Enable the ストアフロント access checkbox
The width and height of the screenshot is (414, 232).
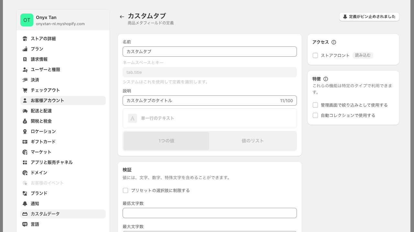[x=315, y=55]
